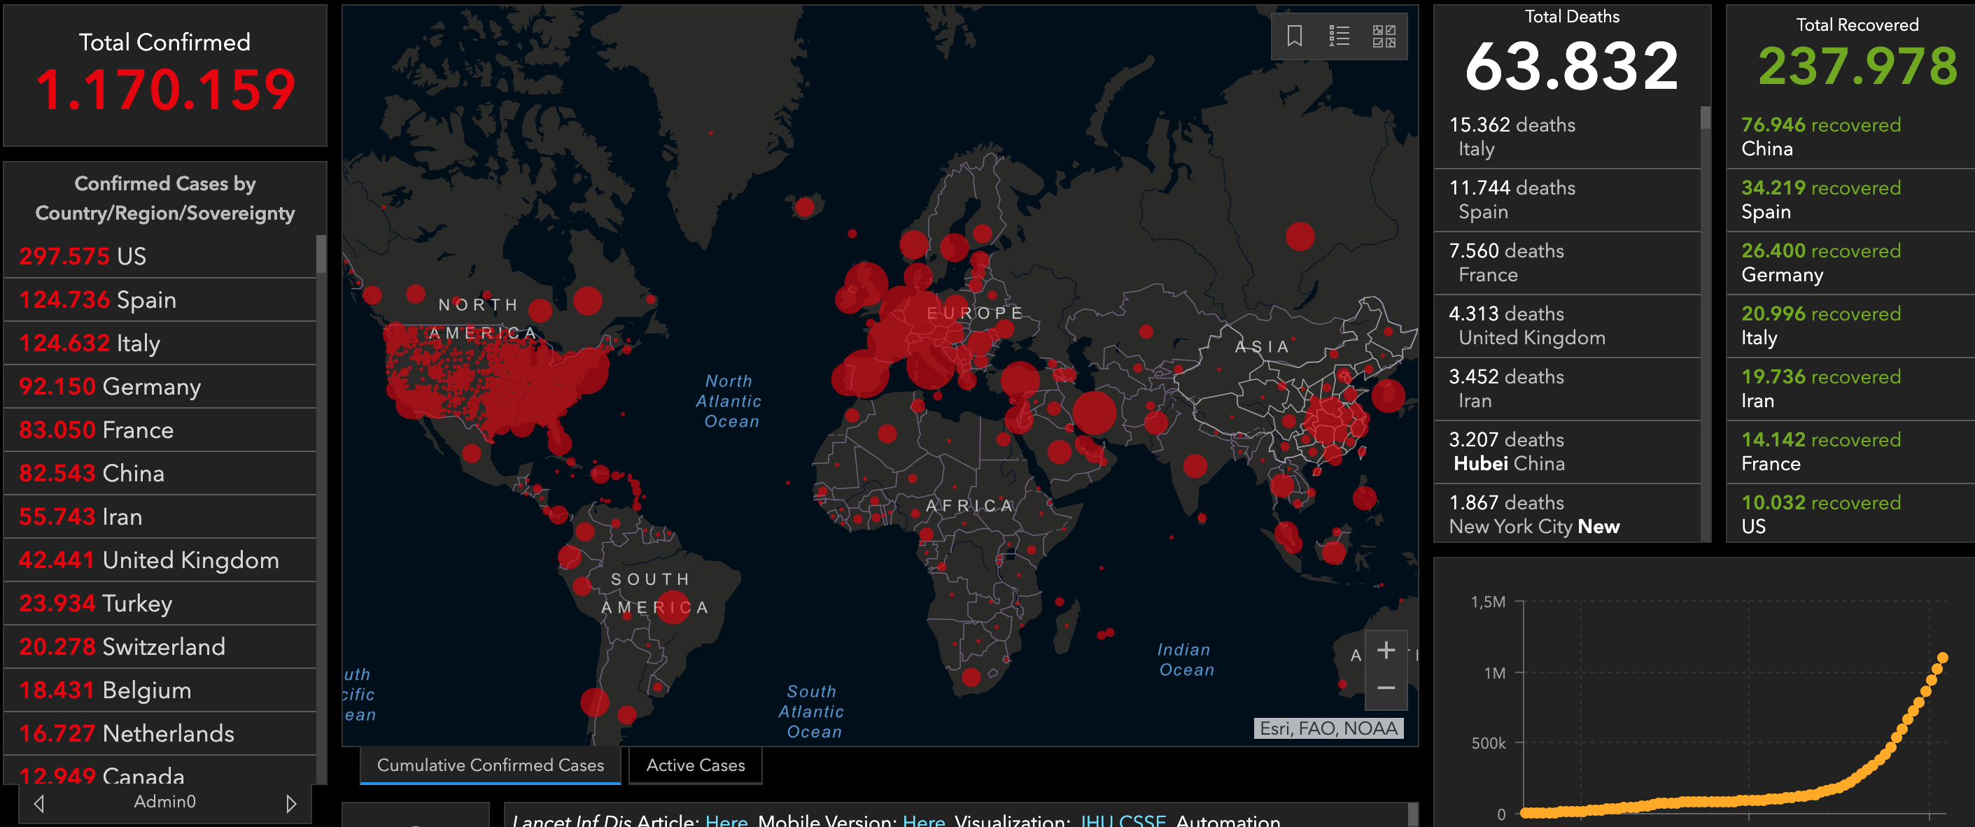Click left arrow beside Admin0

pyautogui.click(x=39, y=803)
